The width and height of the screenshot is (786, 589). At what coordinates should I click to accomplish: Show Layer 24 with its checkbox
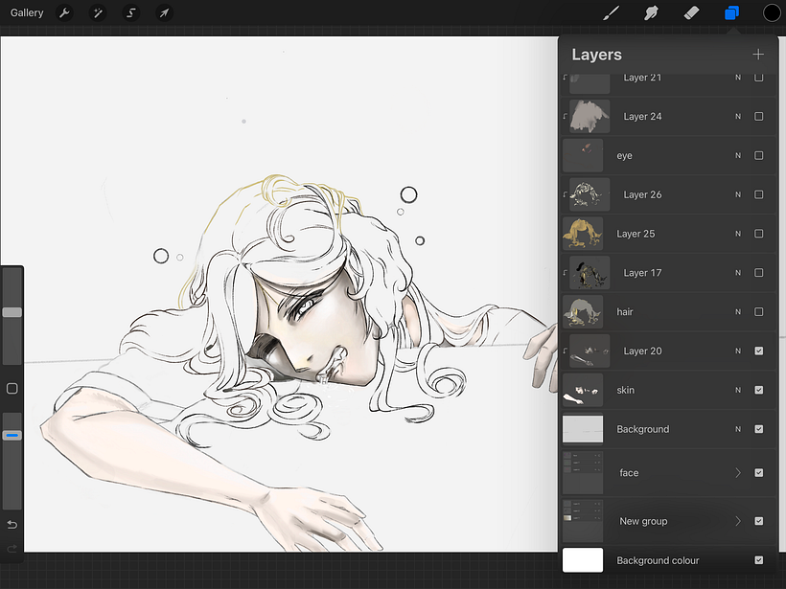759,116
